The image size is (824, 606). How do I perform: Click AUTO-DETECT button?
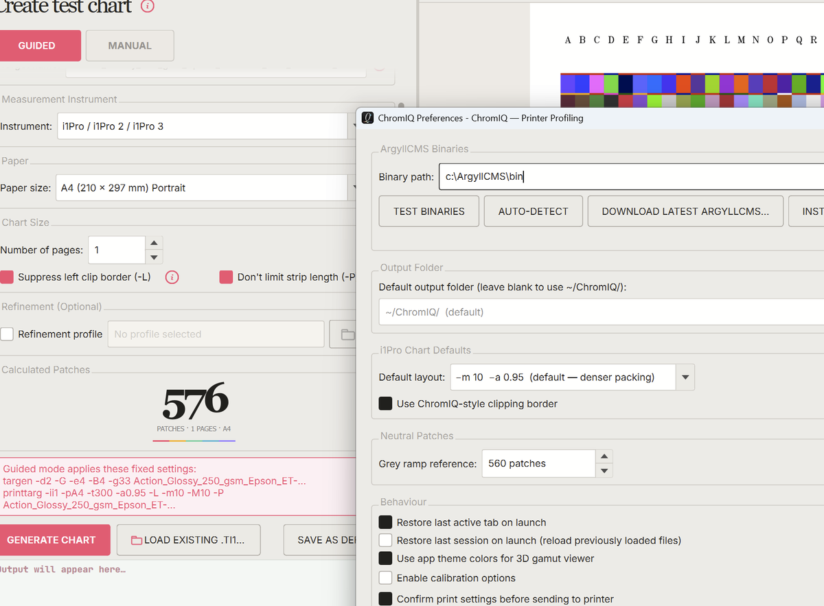tap(534, 211)
